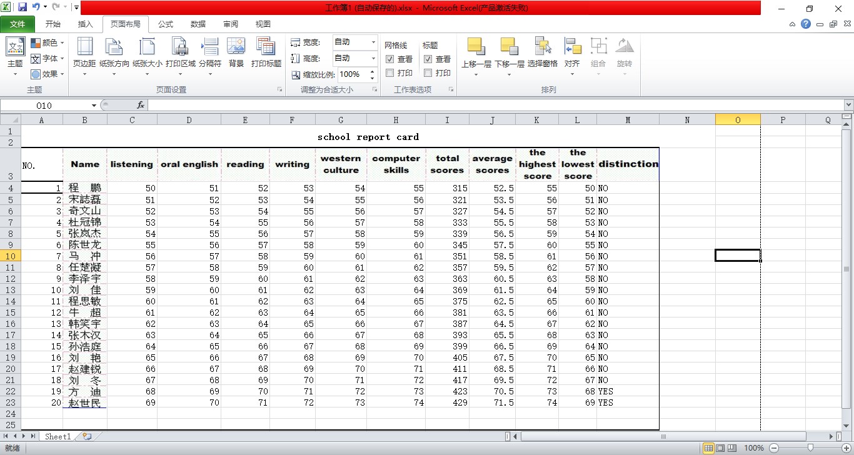Select the Sheet1 tab
The height and width of the screenshot is (455, 854).
click(58, 436)
